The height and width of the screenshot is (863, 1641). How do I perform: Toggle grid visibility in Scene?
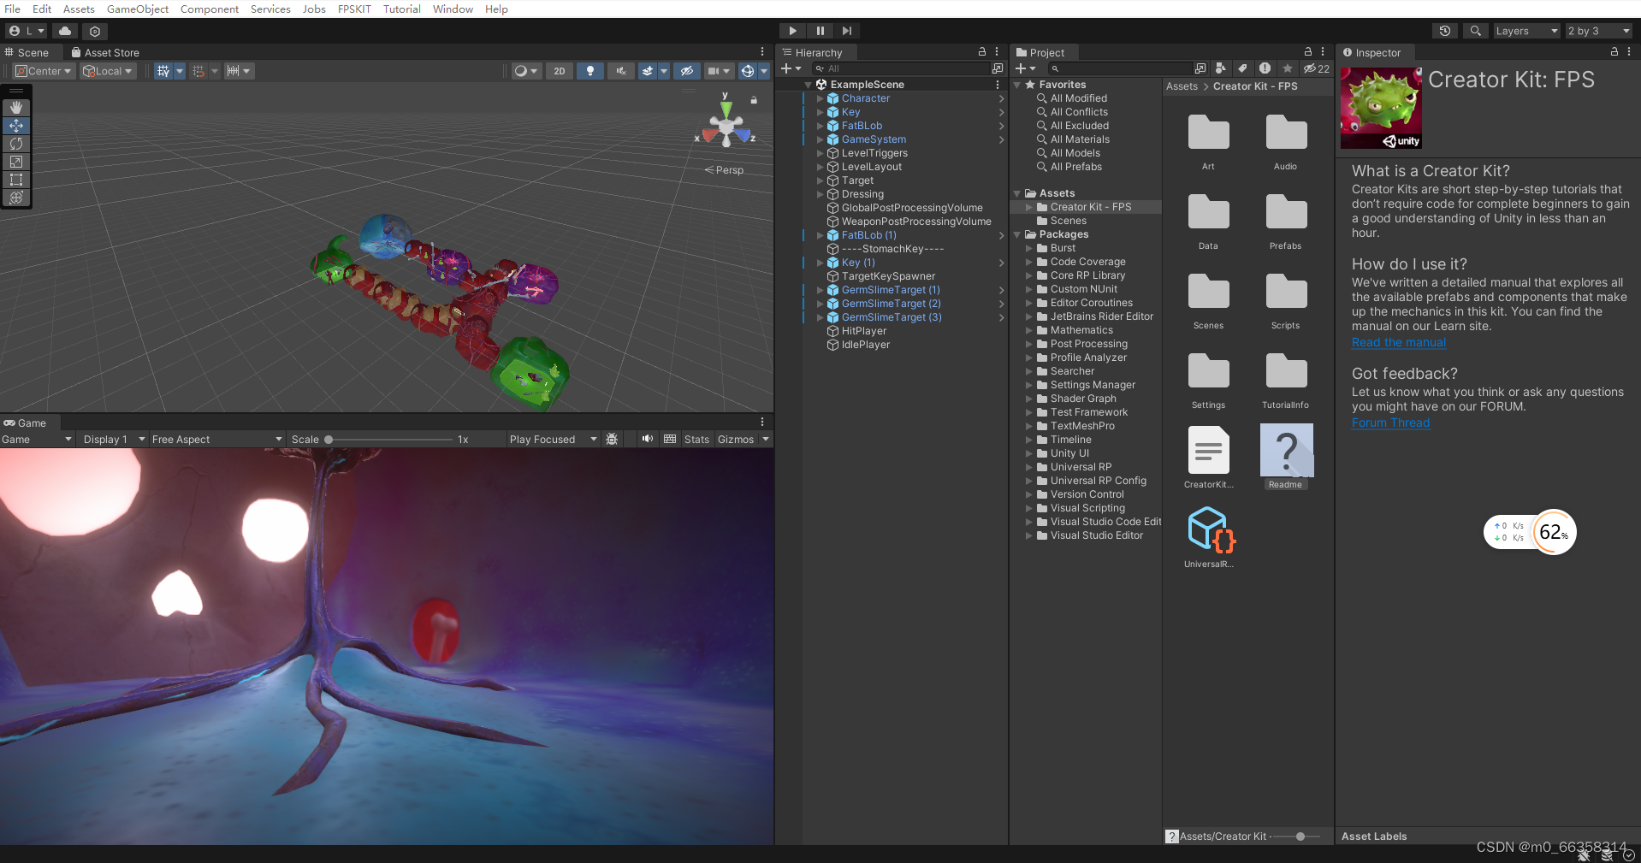click(x=163, y=71)
